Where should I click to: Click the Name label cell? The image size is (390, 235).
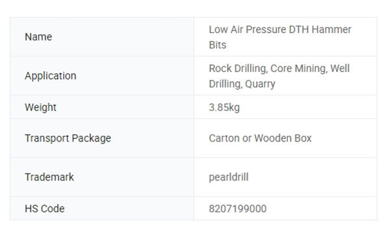coord(102,37)
